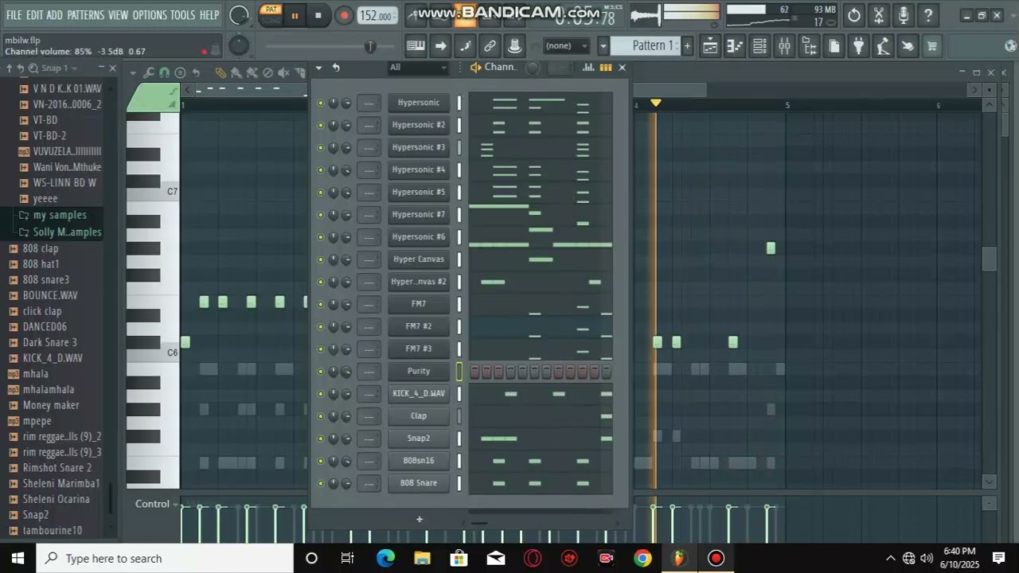Open the channel filter dropdown showing All
The height and width of the screenshot is (573, 1019).
pyautogui.click(x=419, y=68)
